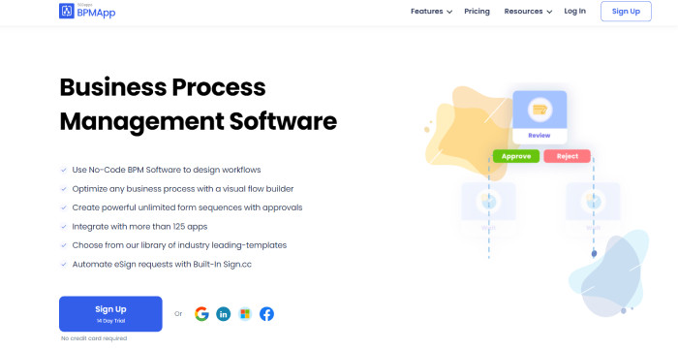Image resolution: width=678 pixels, height=350 pixels.
Task: Click the checkmark beside "Automate eSign requests"
Action: [x=64, y=265]
